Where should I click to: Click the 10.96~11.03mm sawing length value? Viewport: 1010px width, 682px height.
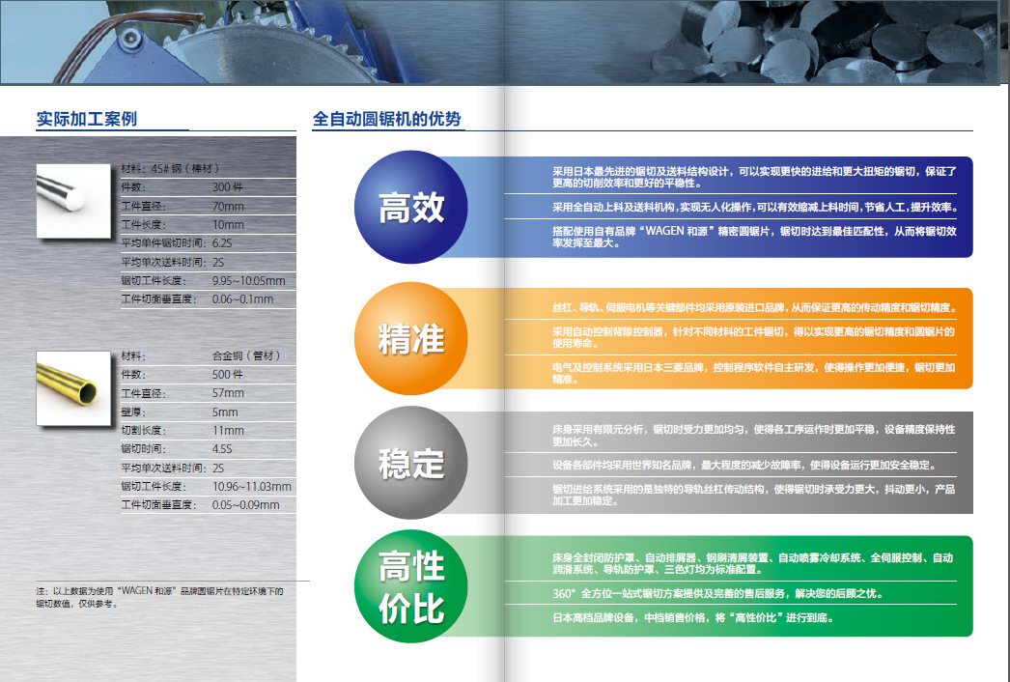click(251, 487)
